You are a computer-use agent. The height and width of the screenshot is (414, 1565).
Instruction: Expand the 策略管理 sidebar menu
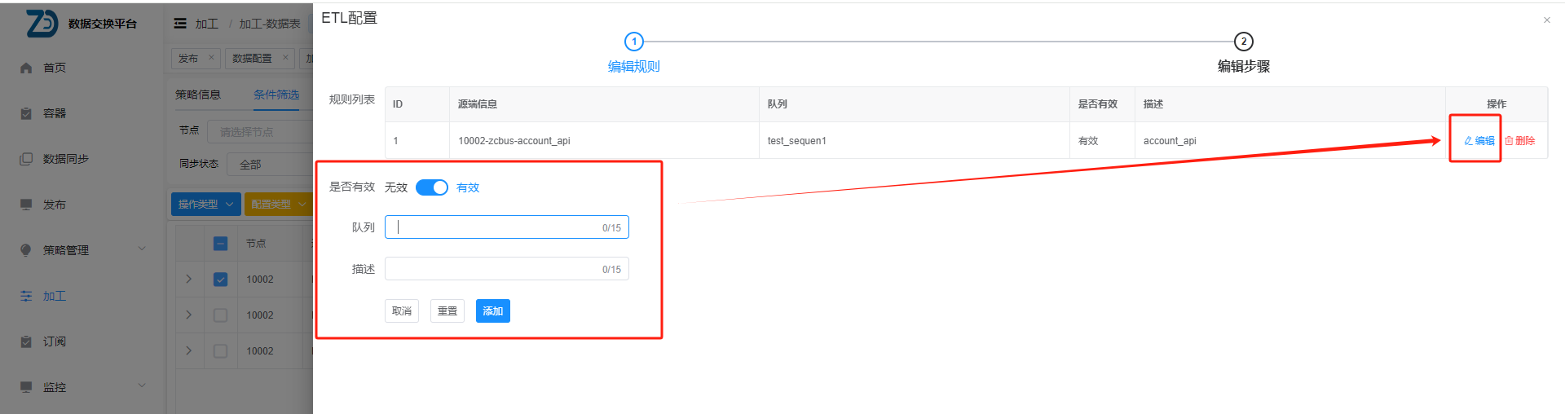point(142,249)
